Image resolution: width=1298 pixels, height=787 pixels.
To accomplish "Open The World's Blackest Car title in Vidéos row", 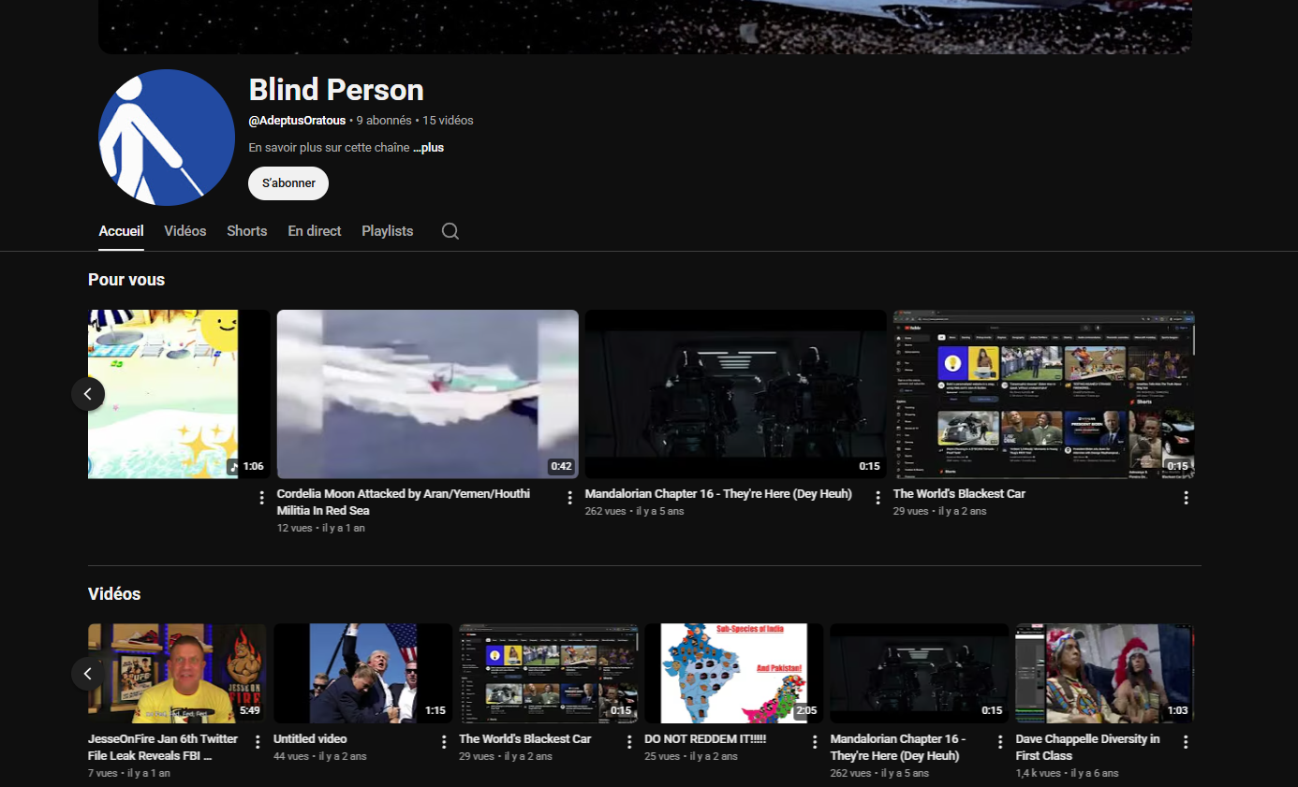I will (525, 739).
